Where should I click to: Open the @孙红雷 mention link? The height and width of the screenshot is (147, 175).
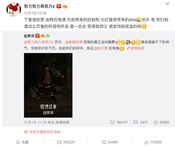[101, 48]
